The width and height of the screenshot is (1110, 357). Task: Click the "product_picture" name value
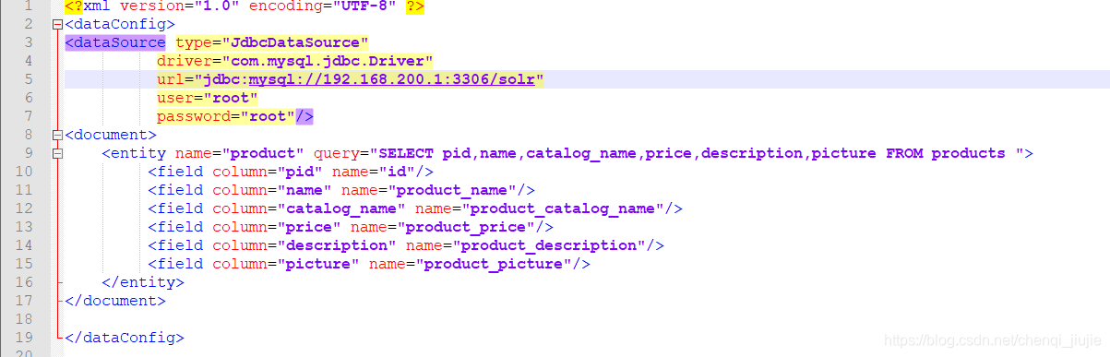pyautogui.click(x=494, y=264)
